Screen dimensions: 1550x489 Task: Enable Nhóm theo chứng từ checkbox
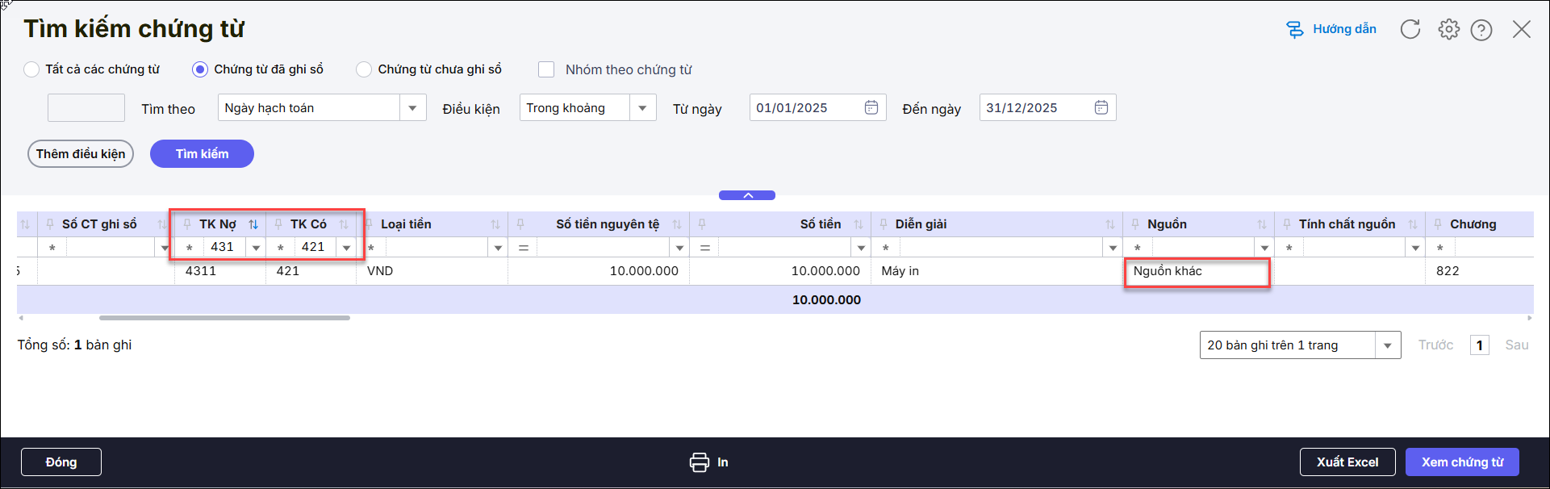coord(546,69)
